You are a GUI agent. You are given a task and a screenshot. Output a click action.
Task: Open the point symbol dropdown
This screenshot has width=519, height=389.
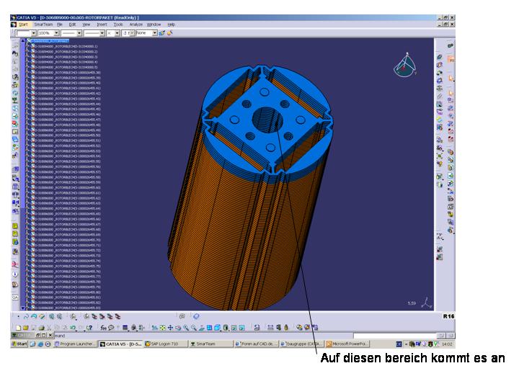117,33
